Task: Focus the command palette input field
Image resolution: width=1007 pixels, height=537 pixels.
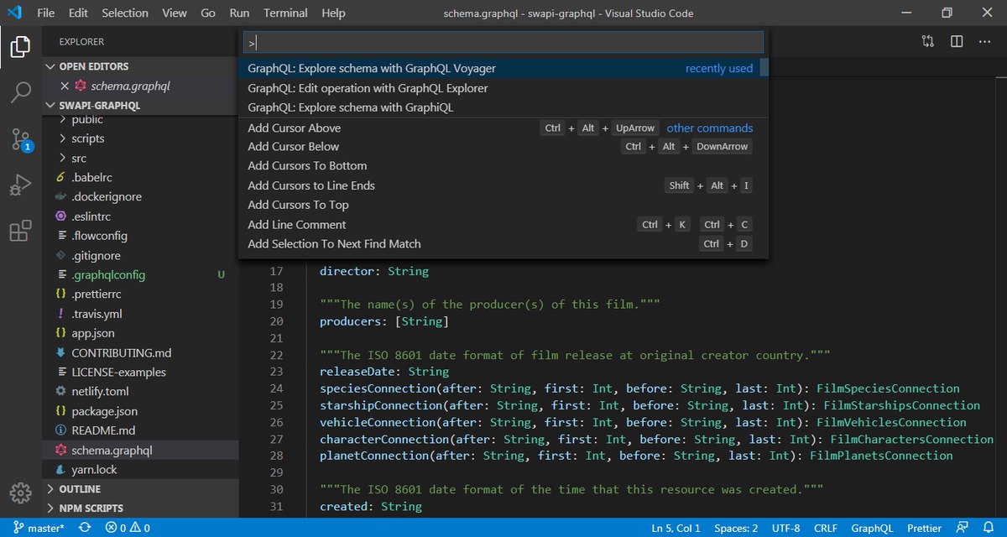Action: 503,42
